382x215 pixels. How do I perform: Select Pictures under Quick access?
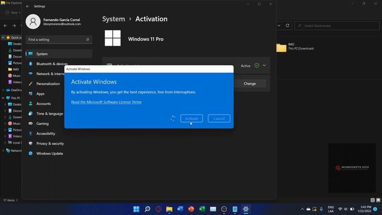[x=14, y=63]
